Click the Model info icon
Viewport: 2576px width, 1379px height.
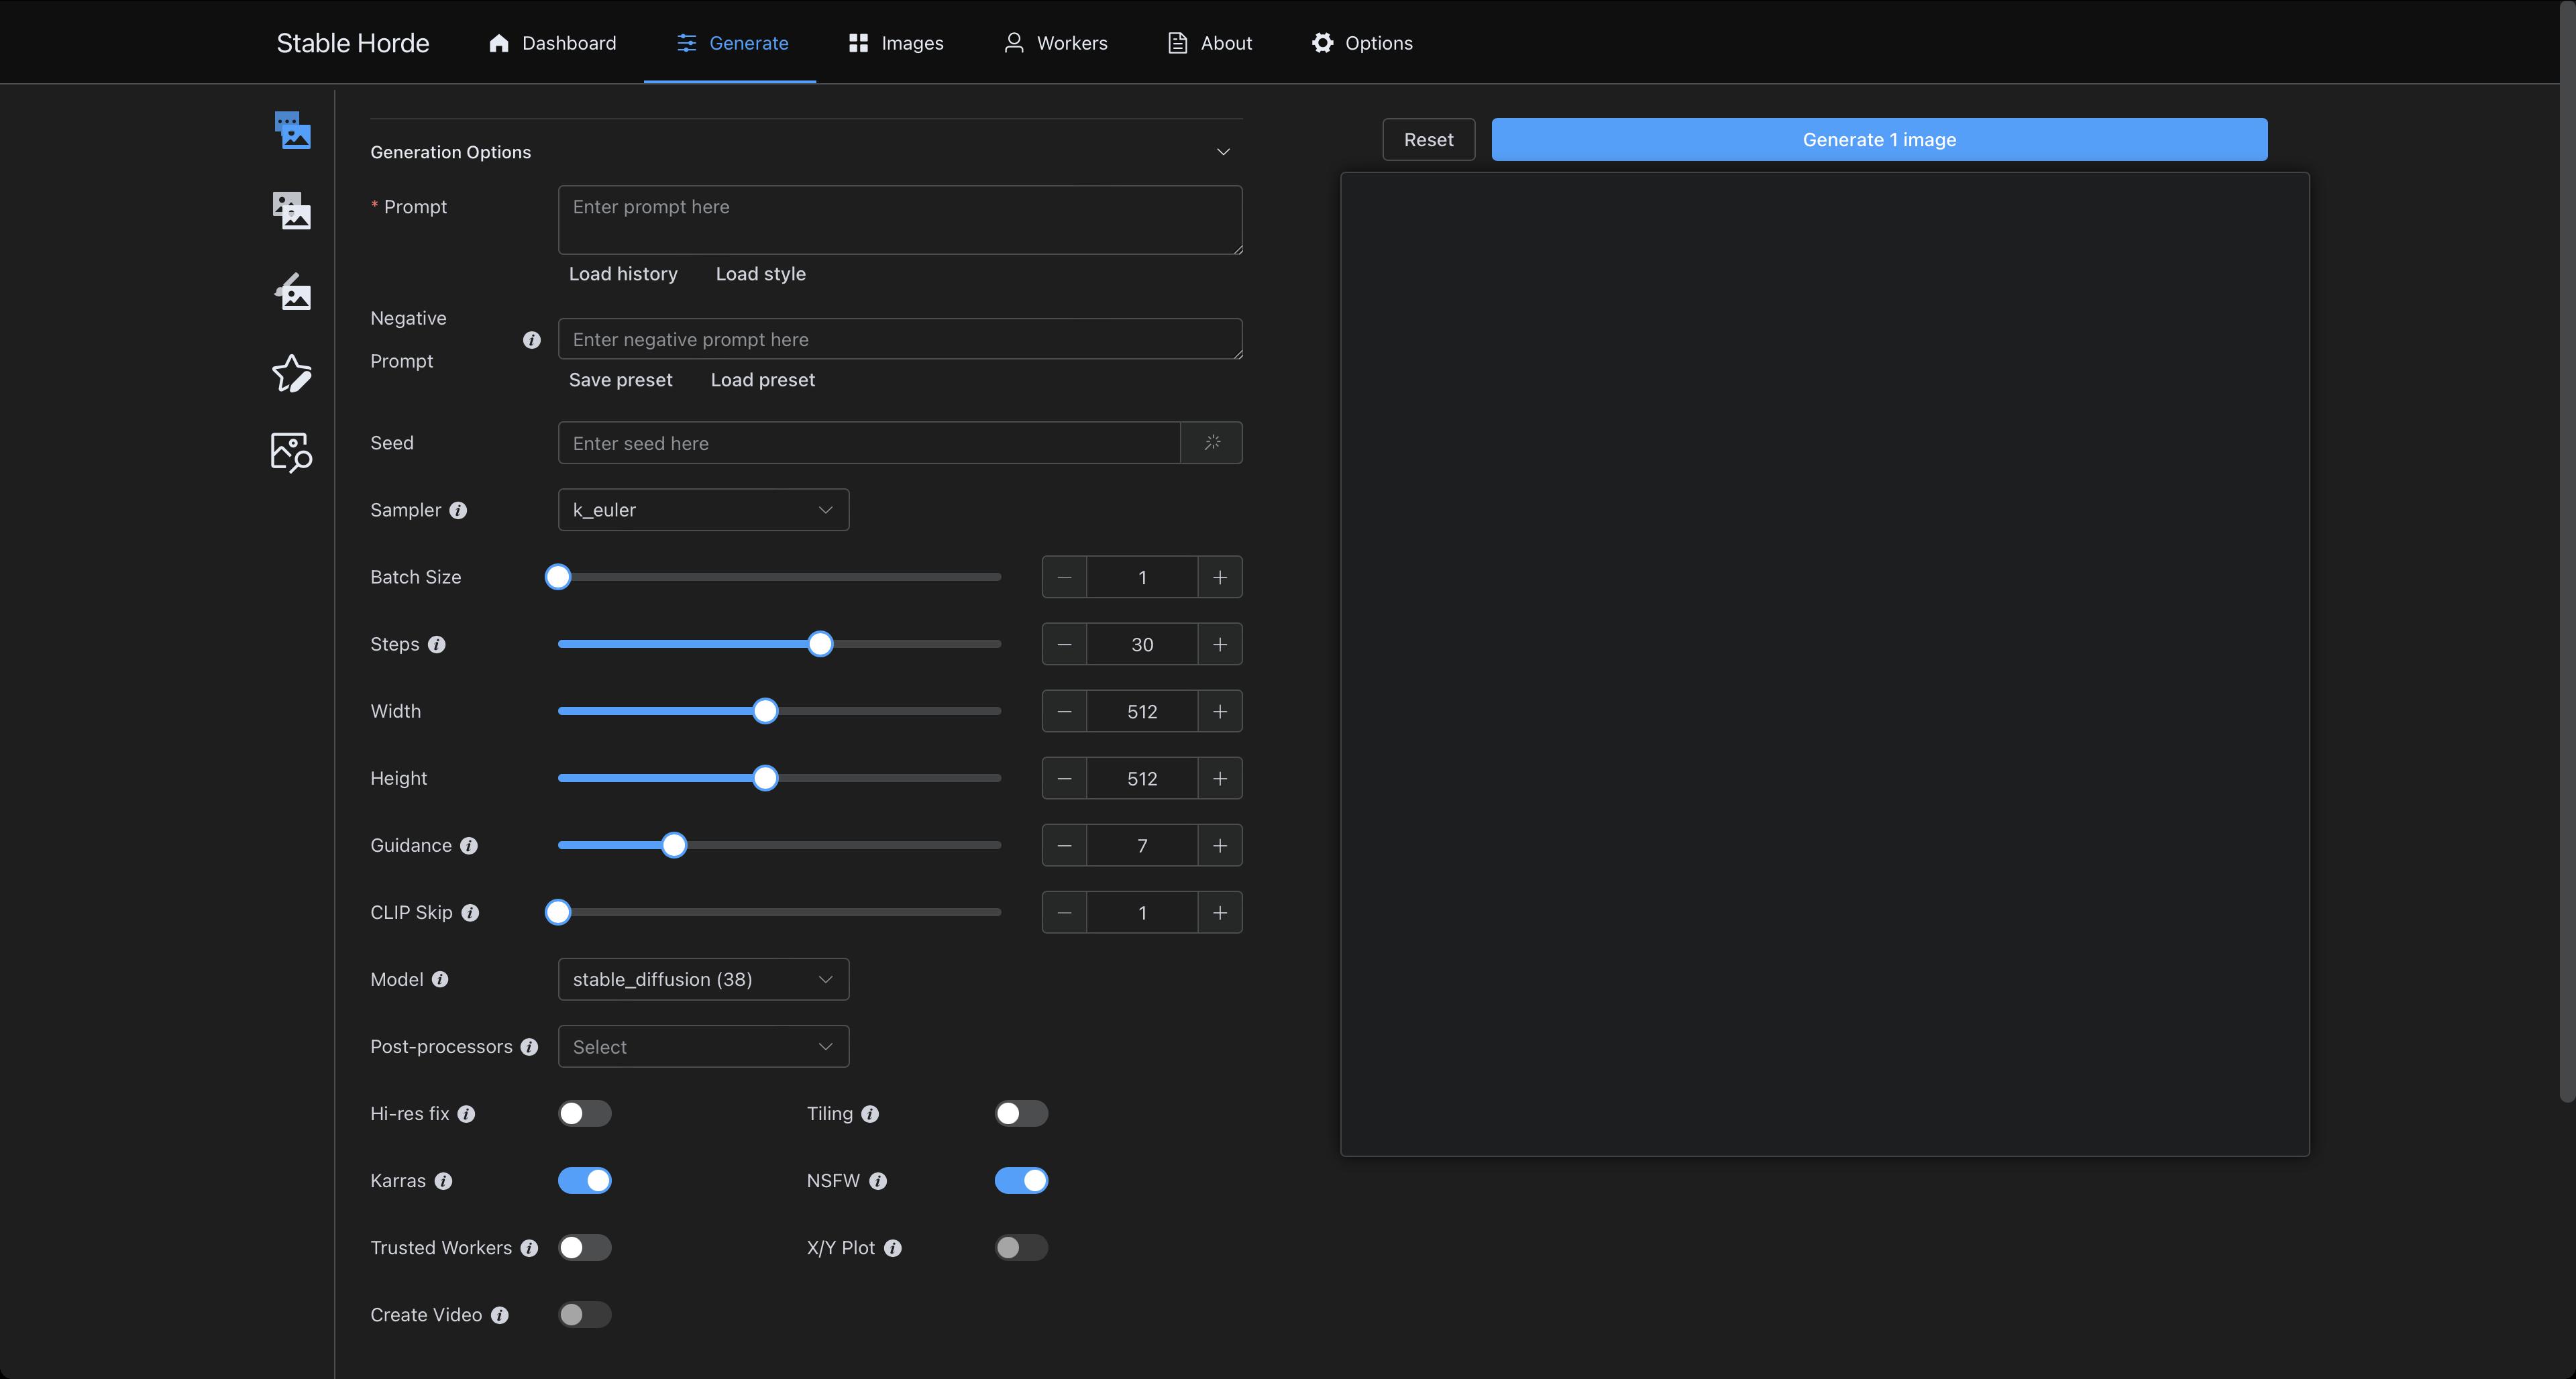[440, 980]
